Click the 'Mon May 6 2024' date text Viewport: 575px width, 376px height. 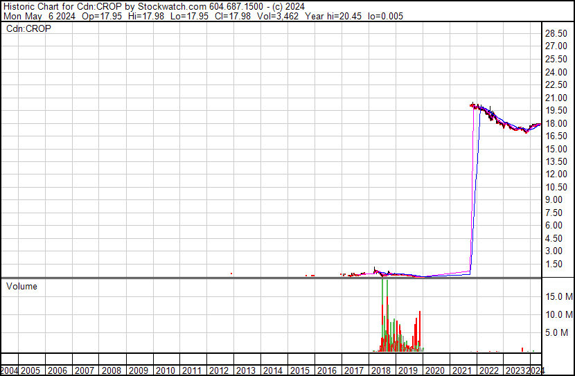[x=39, y=16]
